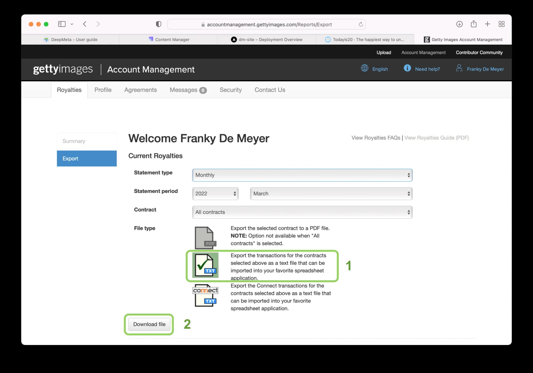Open a new tab with the plus icon

[487, 24]
